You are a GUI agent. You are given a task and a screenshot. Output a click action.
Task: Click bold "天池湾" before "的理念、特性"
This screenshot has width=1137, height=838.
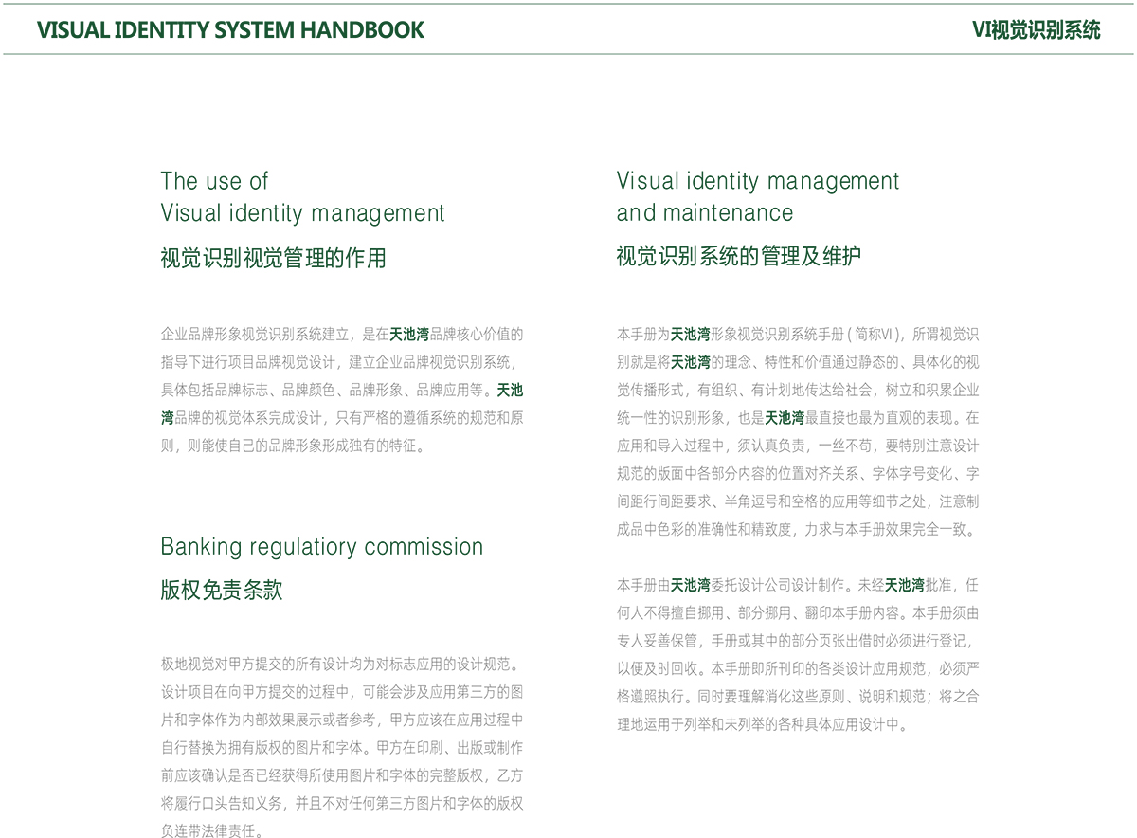(691, 362)
